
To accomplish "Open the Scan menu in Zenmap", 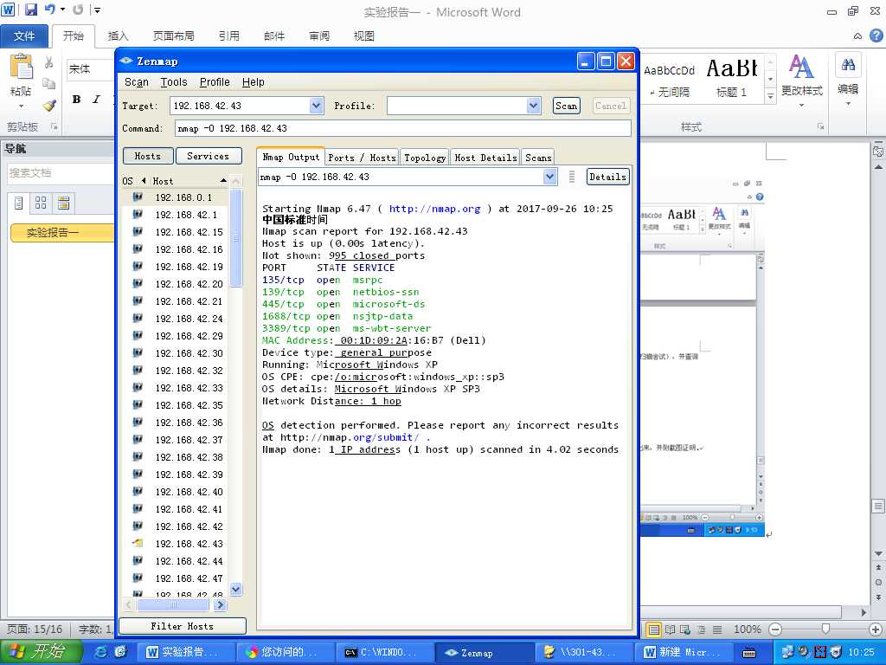I will pyautogui.click(x=136, y=82).
